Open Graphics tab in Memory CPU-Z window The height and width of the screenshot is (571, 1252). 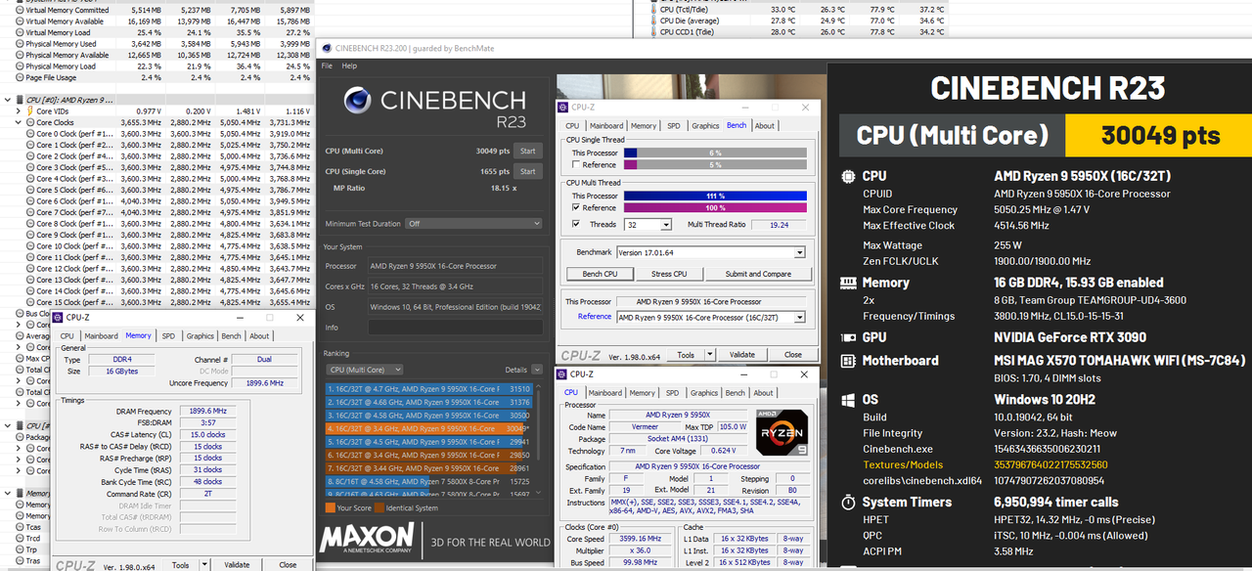click(x=201, y=335)
